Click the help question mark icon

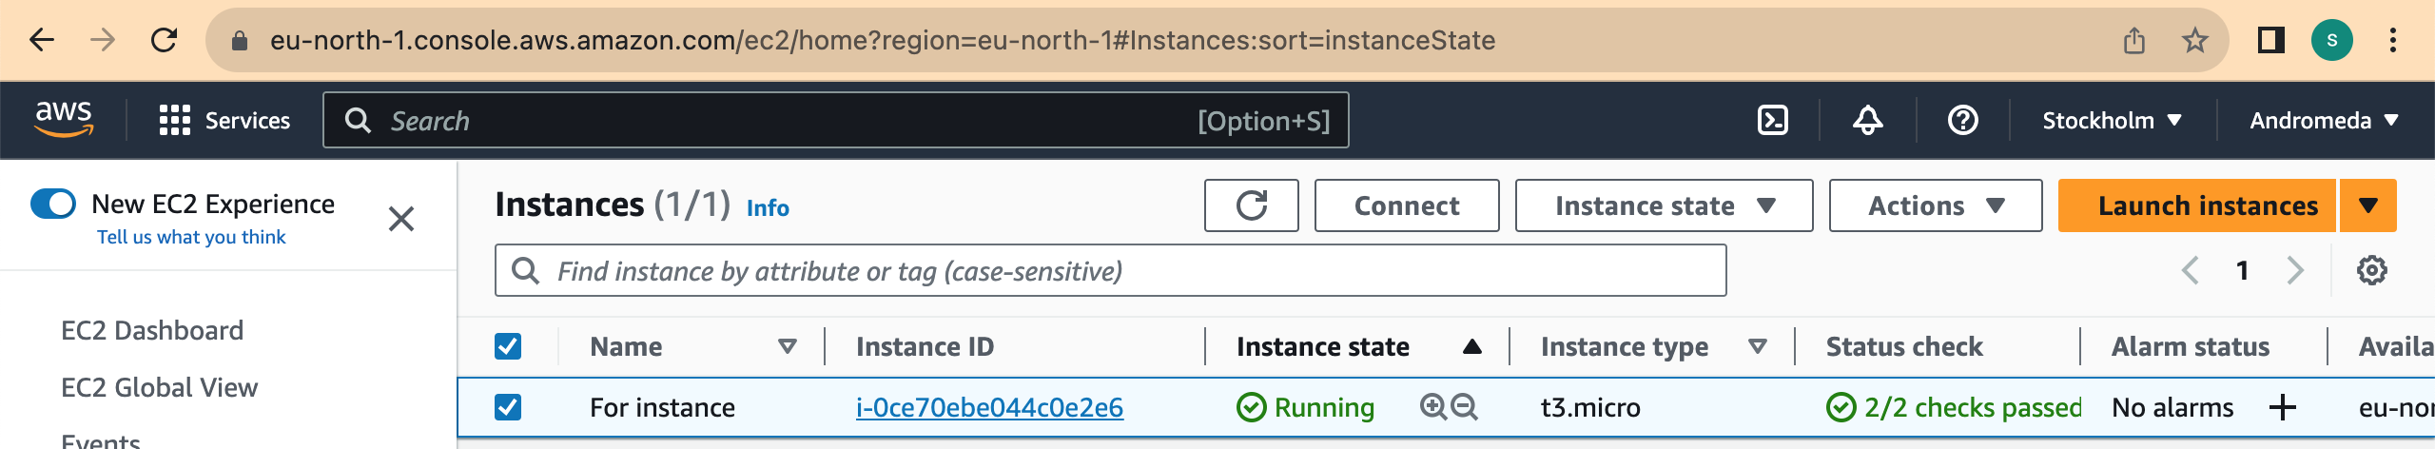(1962, 121)
